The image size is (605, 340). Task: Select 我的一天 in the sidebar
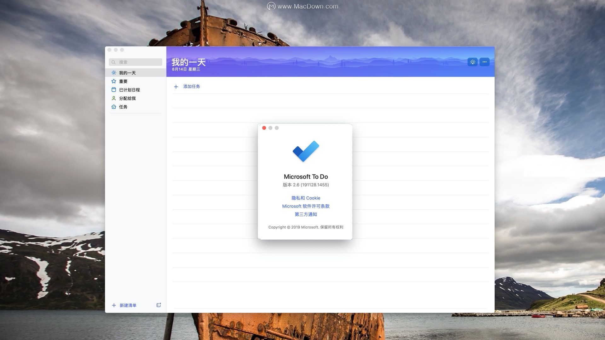pos(135,73)
